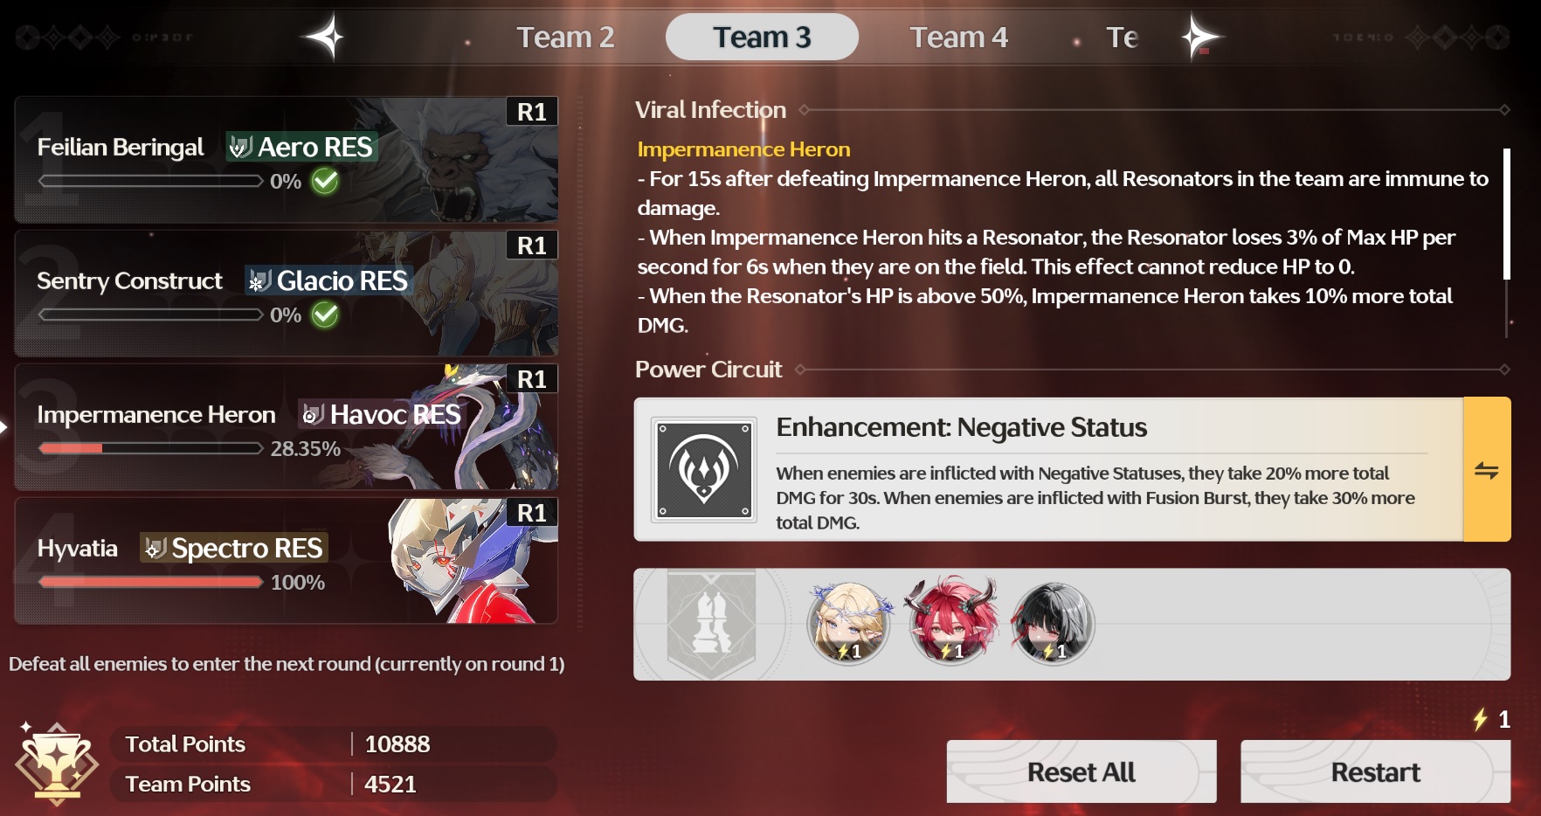
Task: Open the Hyvatia enemy card
Action: 287,561
